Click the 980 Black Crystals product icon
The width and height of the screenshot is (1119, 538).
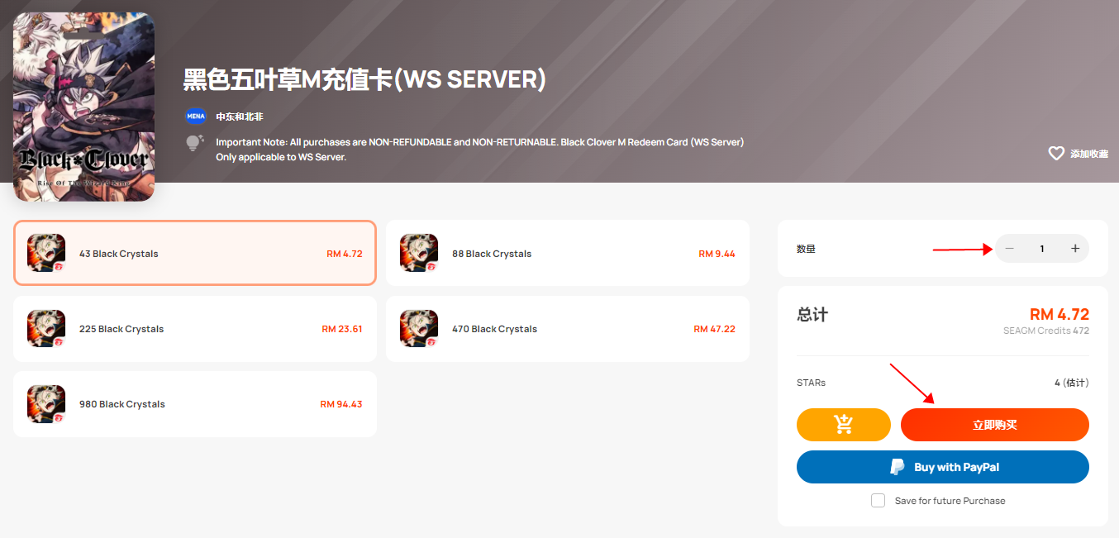(x=46, y=404)
